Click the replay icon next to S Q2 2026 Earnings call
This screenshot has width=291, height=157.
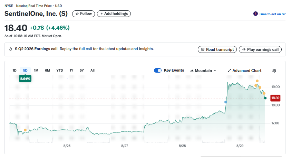11,49
